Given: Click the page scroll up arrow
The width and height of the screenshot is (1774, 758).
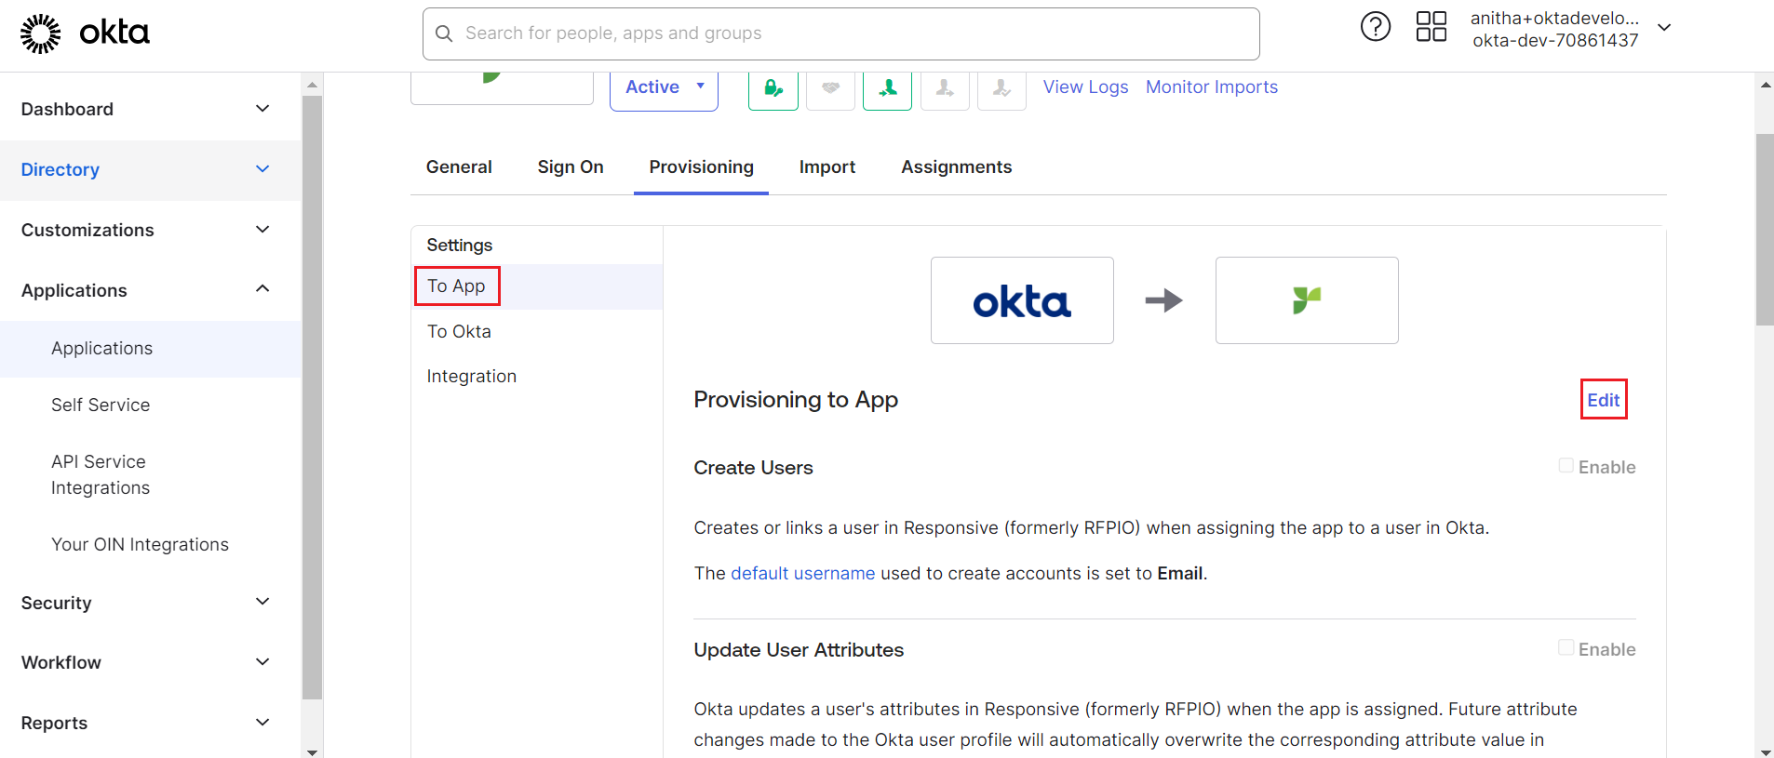Looking at the screenshot, I should 1765,85.
